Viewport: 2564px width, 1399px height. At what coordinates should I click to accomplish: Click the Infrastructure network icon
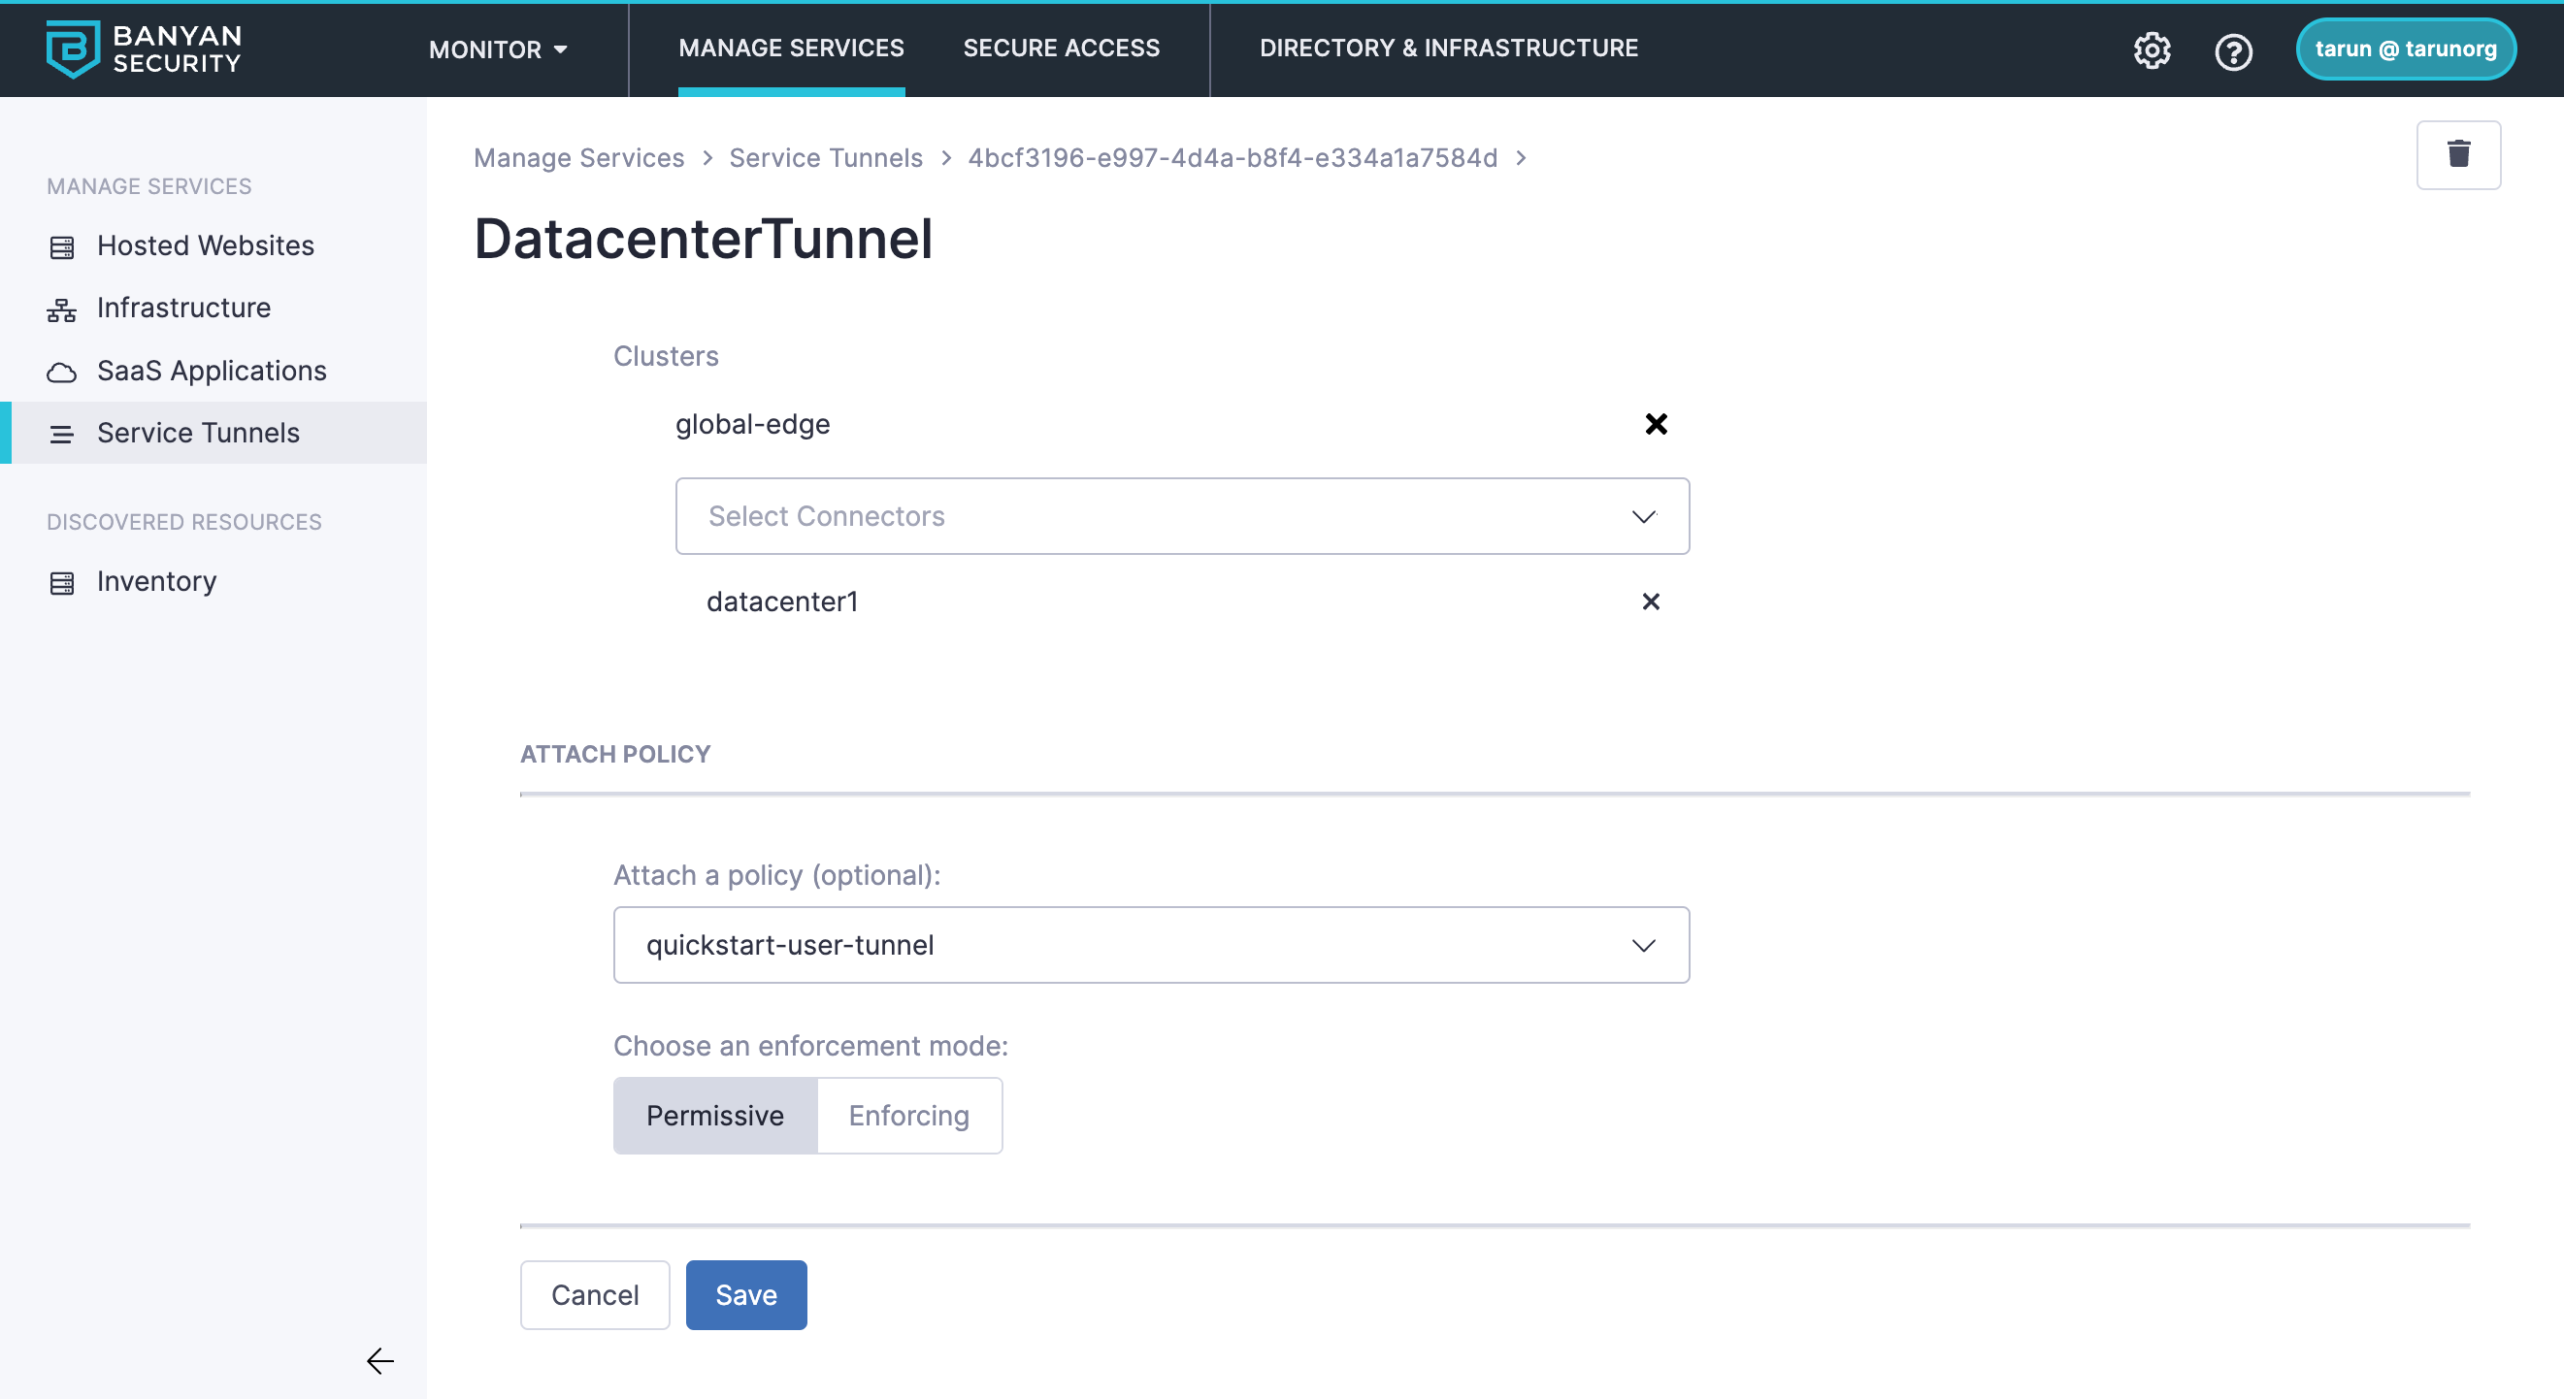pos(62,309)
